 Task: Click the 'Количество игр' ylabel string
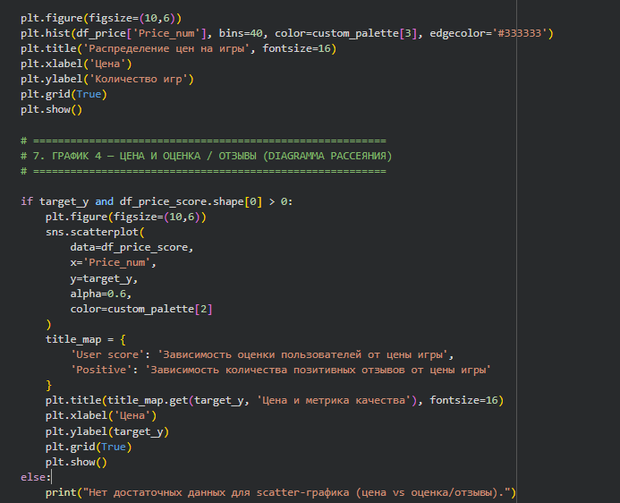(139, 79)
